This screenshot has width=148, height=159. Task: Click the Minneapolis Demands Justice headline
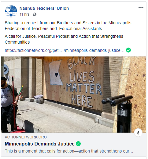[40, 144]
